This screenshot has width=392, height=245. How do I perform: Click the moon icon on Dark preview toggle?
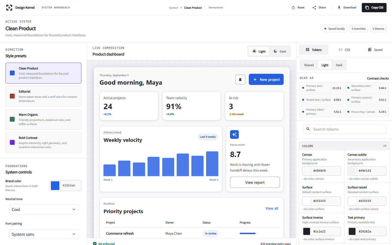275,51
